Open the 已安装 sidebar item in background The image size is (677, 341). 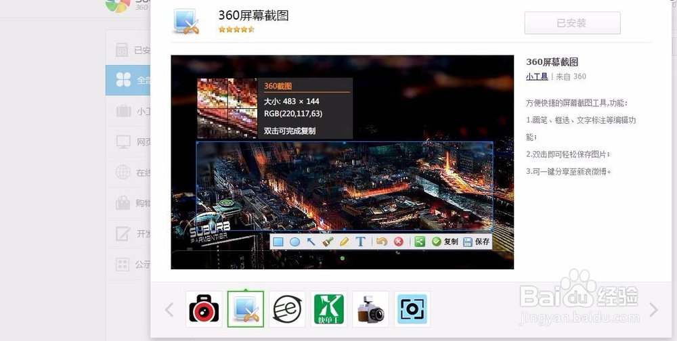point(128,51)
